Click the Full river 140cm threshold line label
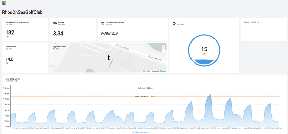288x134 pixels. pos(145,88)
